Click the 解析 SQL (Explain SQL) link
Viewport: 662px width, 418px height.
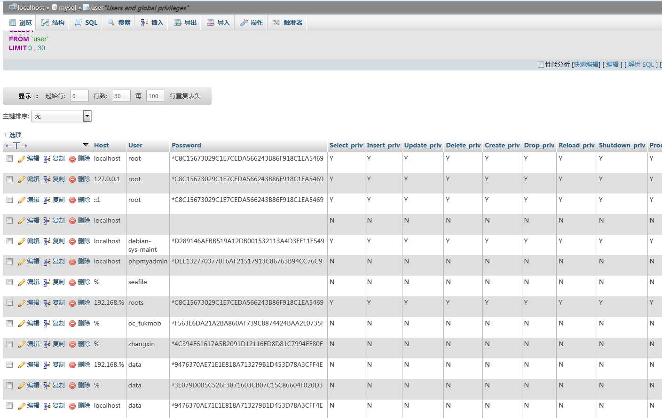pyautogui.click(x=641, y=64)
